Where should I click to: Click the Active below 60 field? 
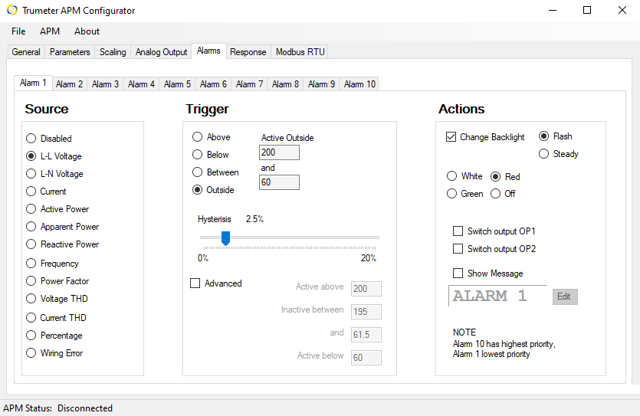point(366,358)
